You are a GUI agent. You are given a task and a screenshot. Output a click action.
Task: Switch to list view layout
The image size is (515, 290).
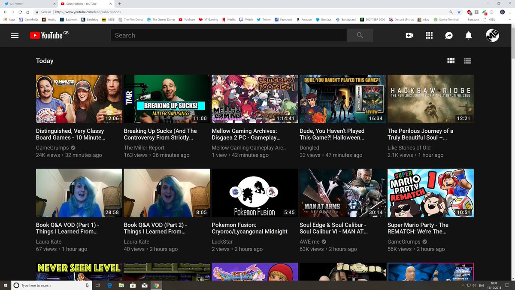point(467,61)
